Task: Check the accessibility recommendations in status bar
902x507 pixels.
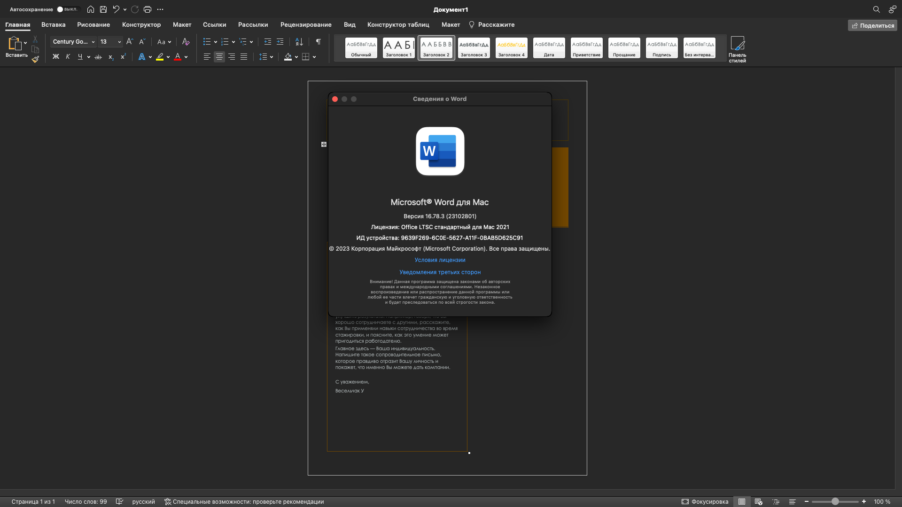Action: pyautogui.click(x=244, y=501)
